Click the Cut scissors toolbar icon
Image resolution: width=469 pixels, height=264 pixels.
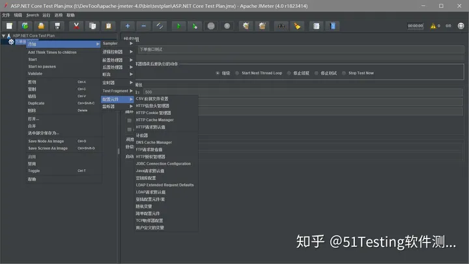[x=76, y=26]
